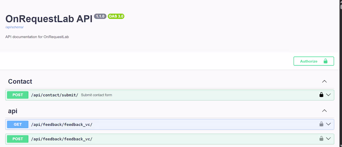This screenshot has height=147, width=342.
Task: Click the POST /api/feedback/feedback_vc/ path text
Action: tap(62, 139)
